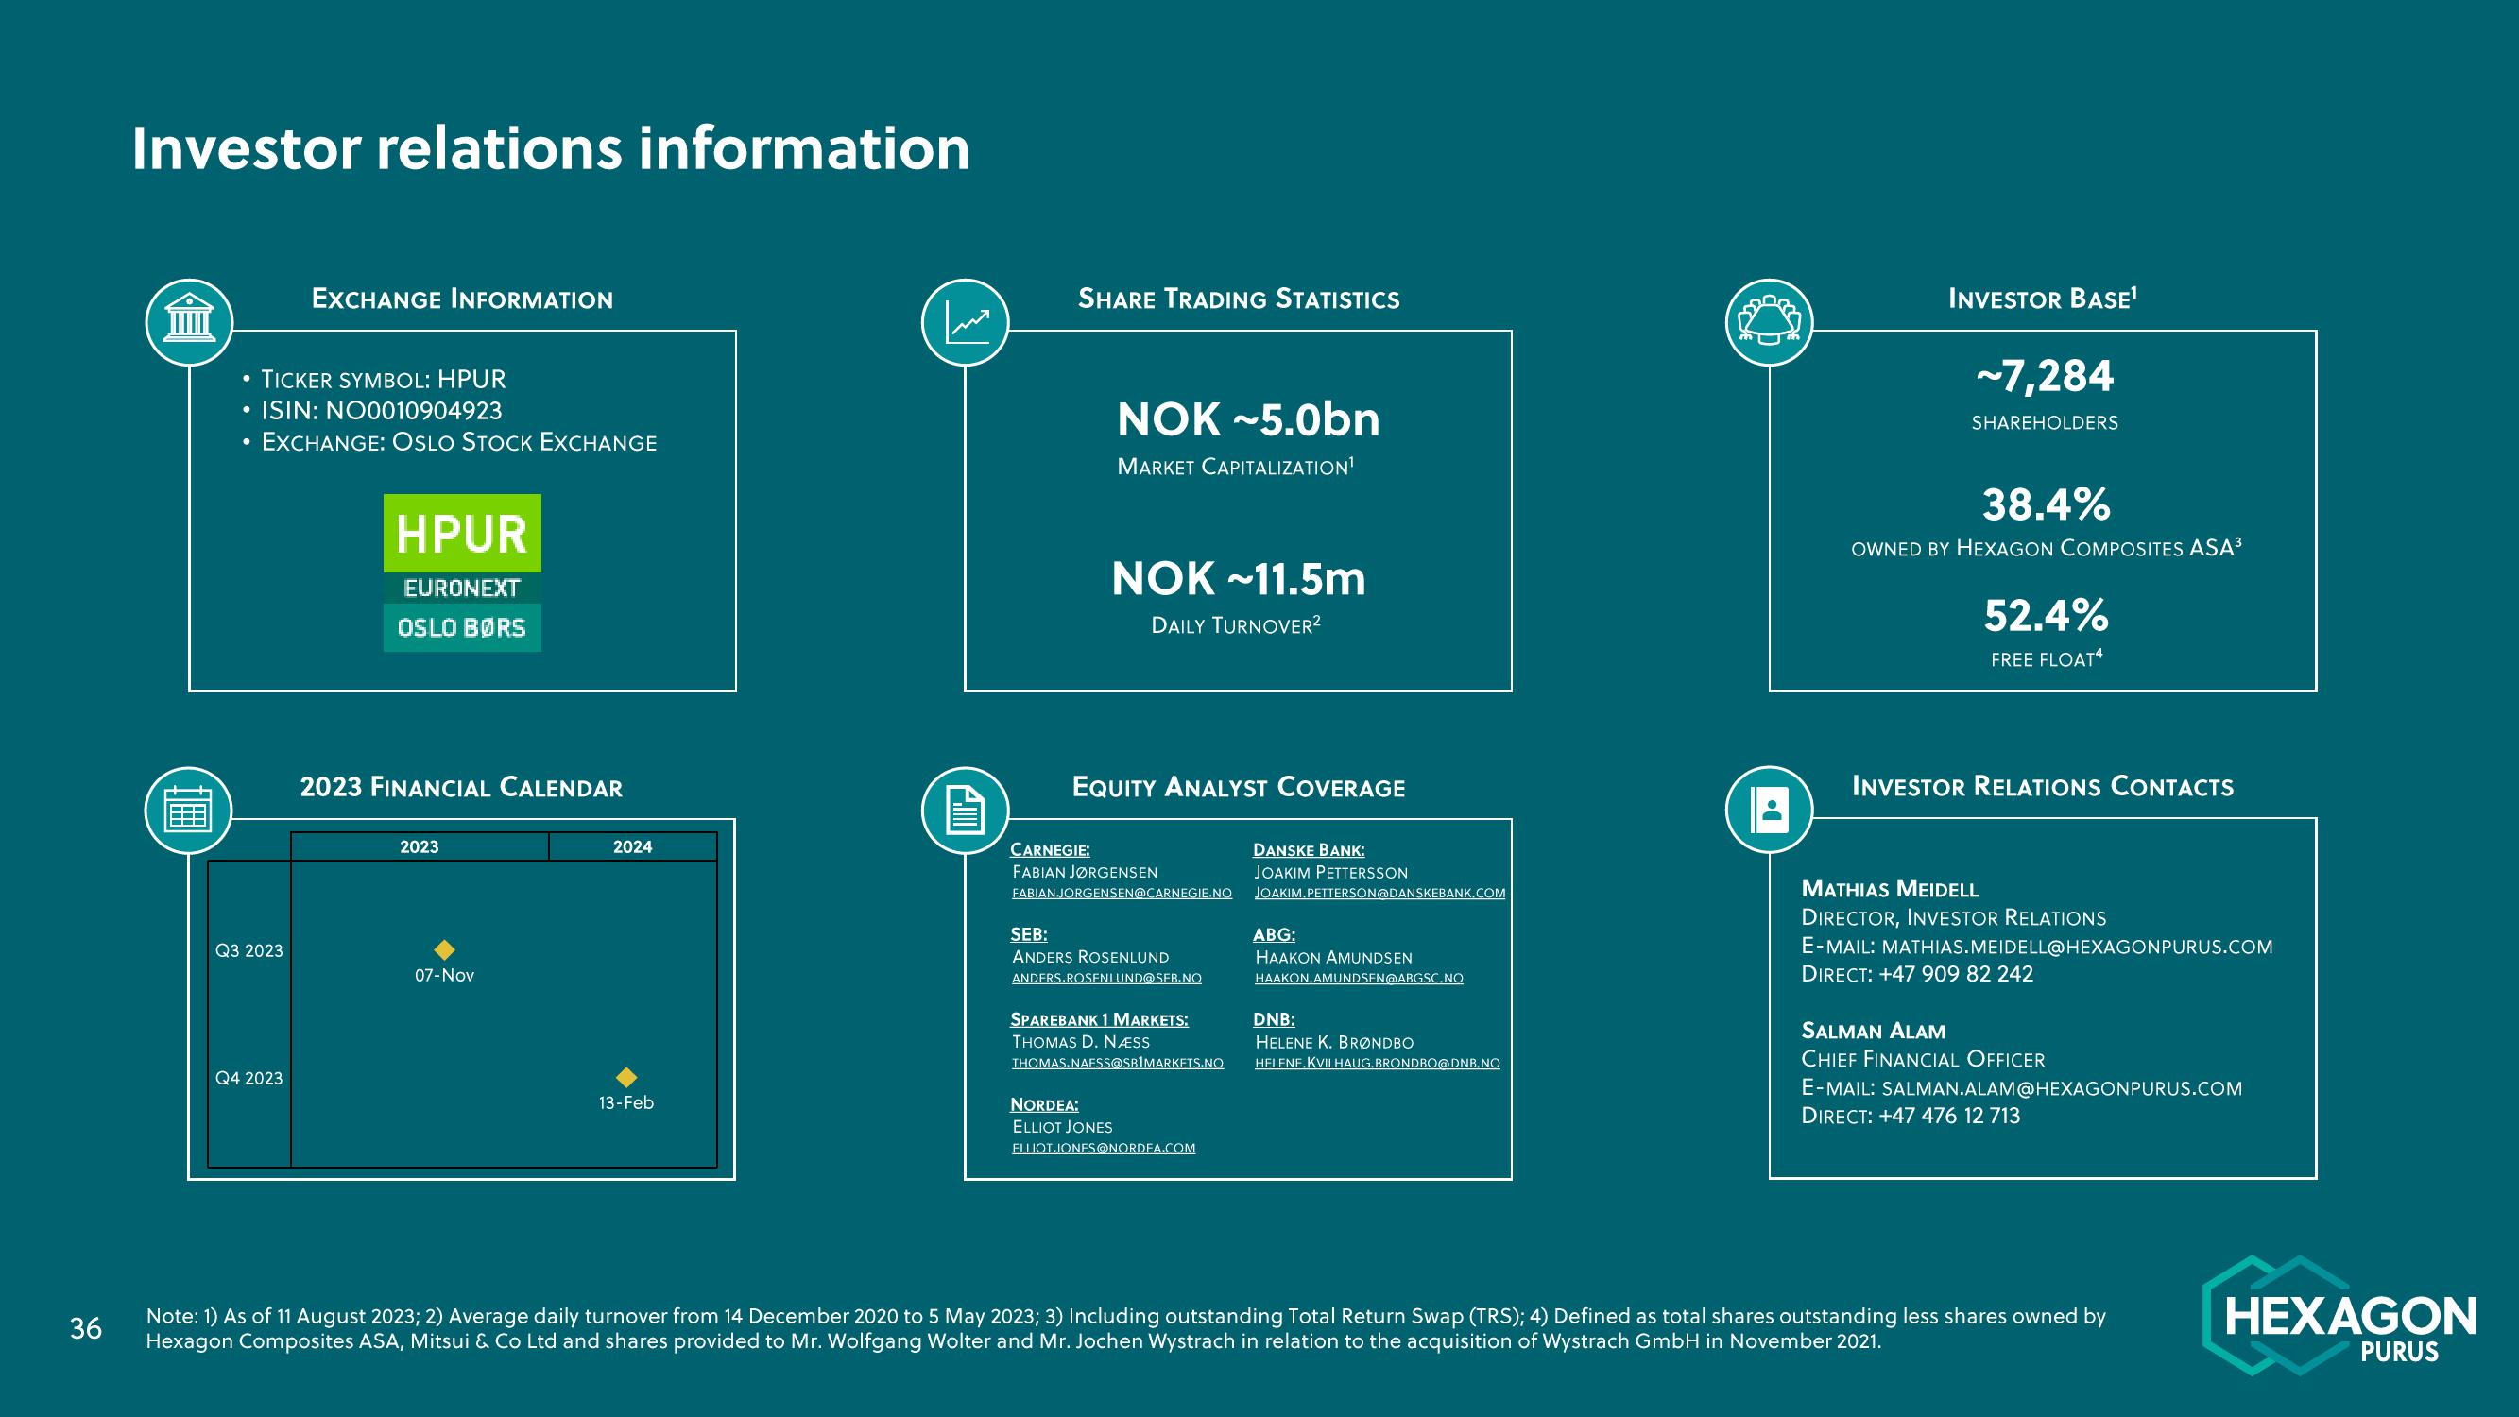The height and width of the screenshot is (1417, 2519).
Task: Click the 52.4% free float figure
Action: point(2046,615)
